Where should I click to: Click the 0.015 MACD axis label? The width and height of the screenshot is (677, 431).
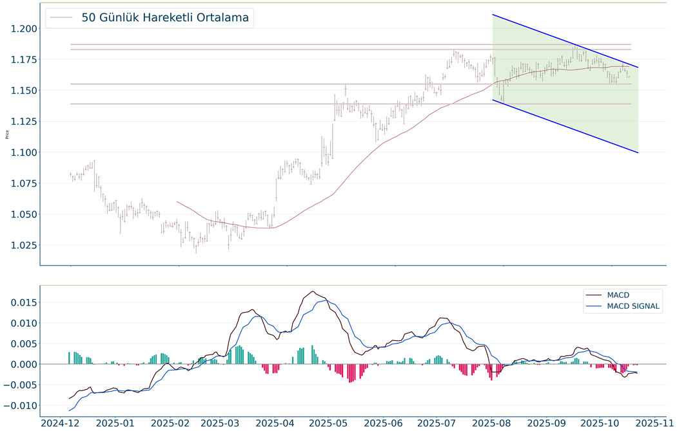tap(20, 302)
